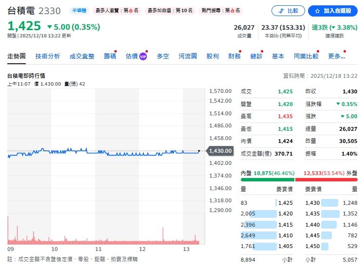This screenshot has height=266, width=363.
Task: Click the bid price 1,405 row
Action: point(267,246)
